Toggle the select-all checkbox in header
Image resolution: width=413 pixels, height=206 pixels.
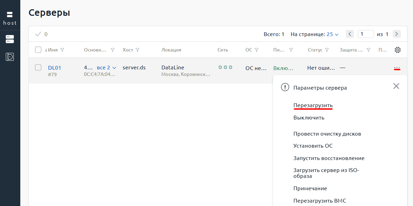[38, 50]
